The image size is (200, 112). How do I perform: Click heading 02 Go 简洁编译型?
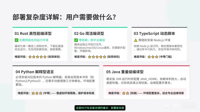[x=89, y=33]
